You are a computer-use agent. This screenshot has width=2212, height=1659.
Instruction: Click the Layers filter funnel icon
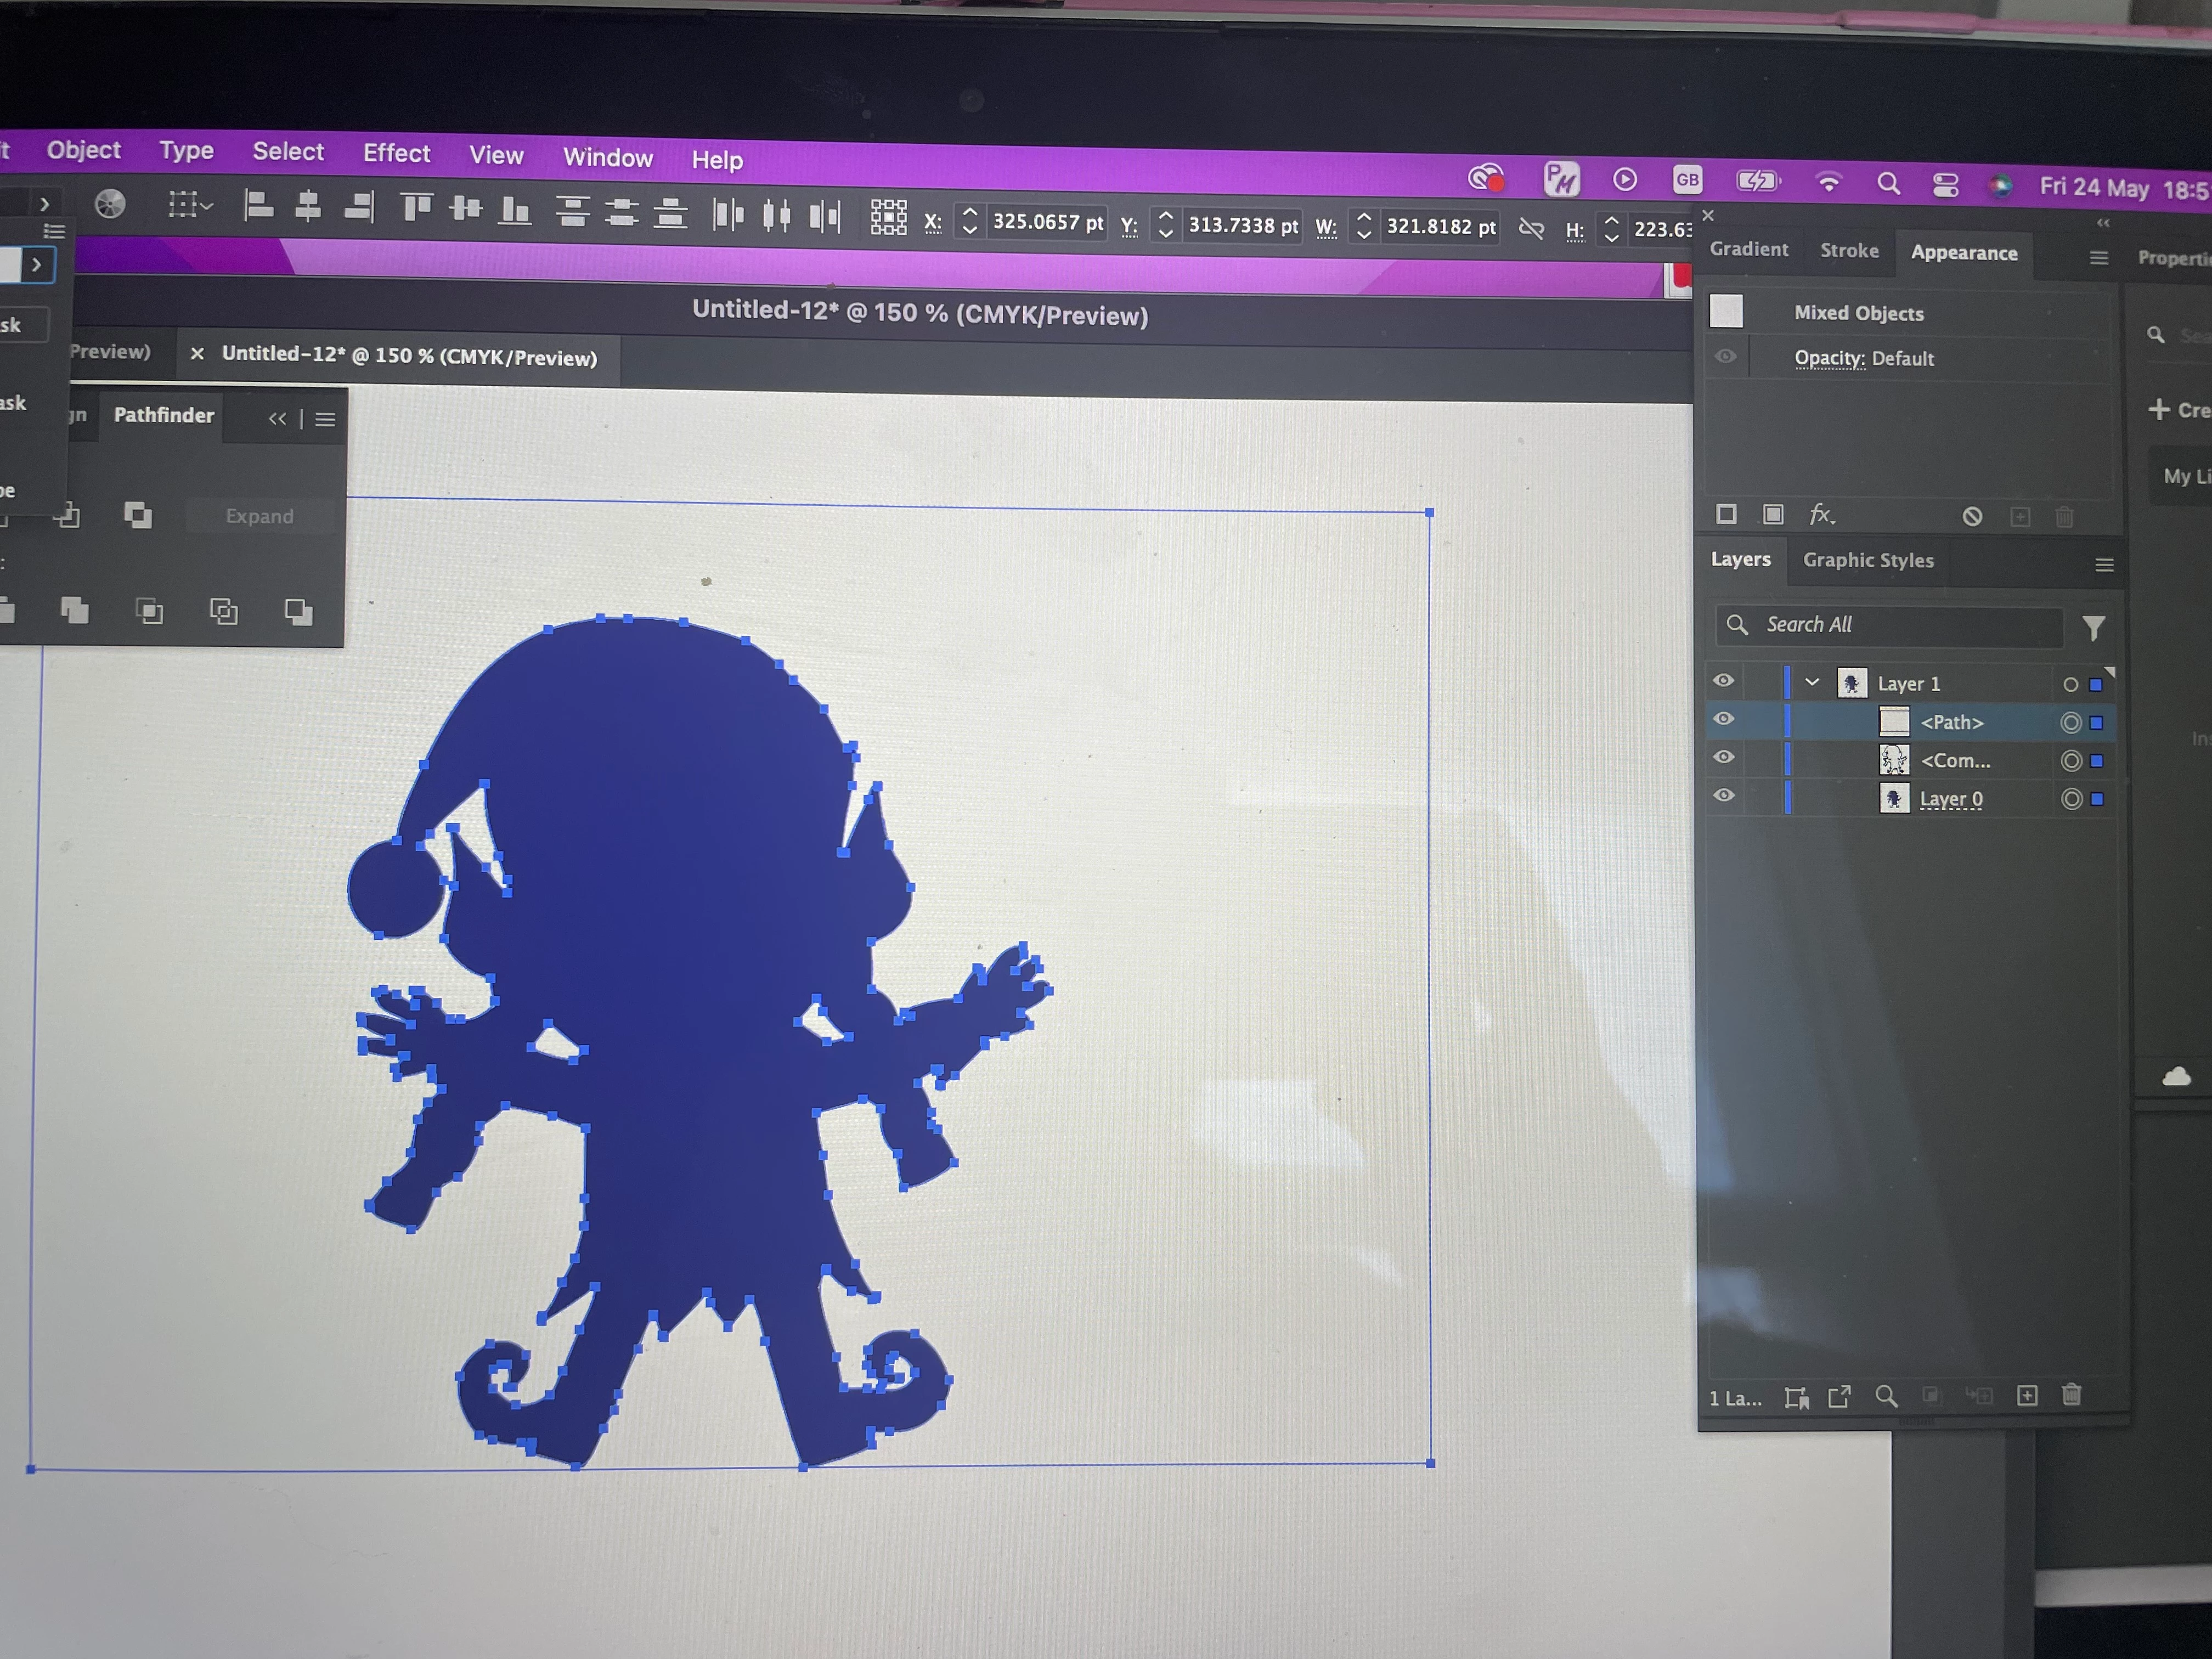click(2093, 628)
